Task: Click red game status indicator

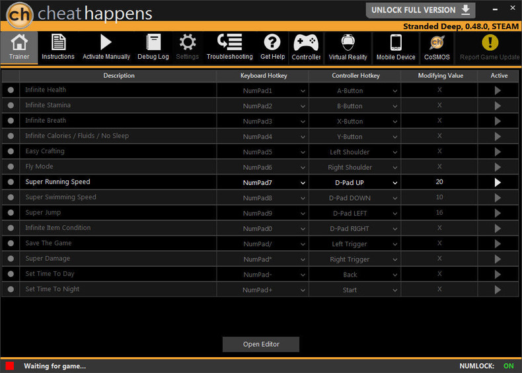Action: coord(10,366)
